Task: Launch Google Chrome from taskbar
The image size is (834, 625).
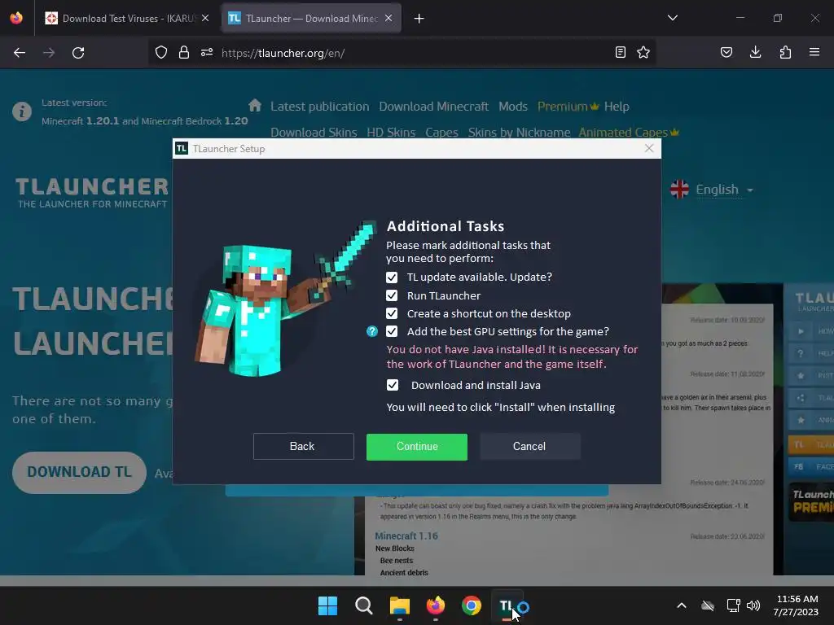Action: (472, 605)
